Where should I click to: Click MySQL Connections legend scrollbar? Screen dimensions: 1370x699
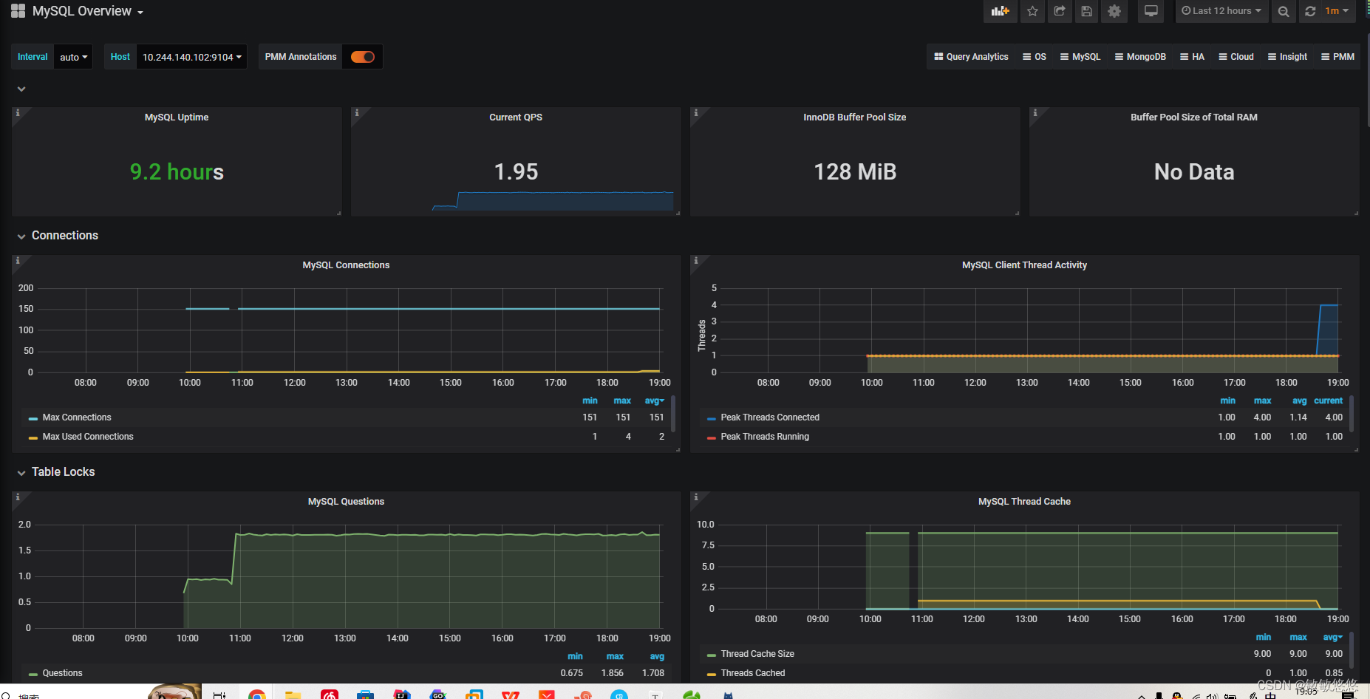672,414
